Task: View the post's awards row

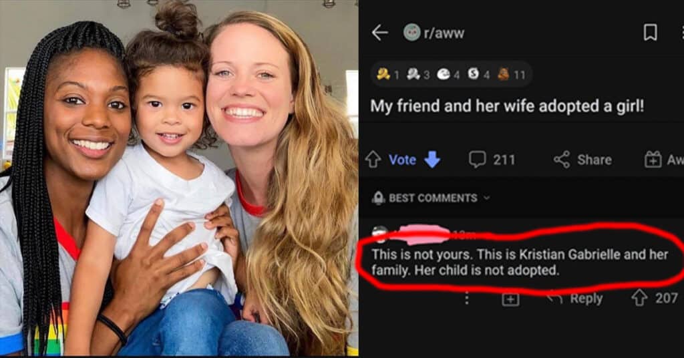Action: click(452, 75)
